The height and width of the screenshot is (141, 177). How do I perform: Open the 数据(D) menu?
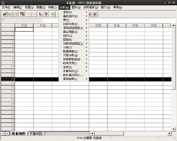click(x=41, y=7)
